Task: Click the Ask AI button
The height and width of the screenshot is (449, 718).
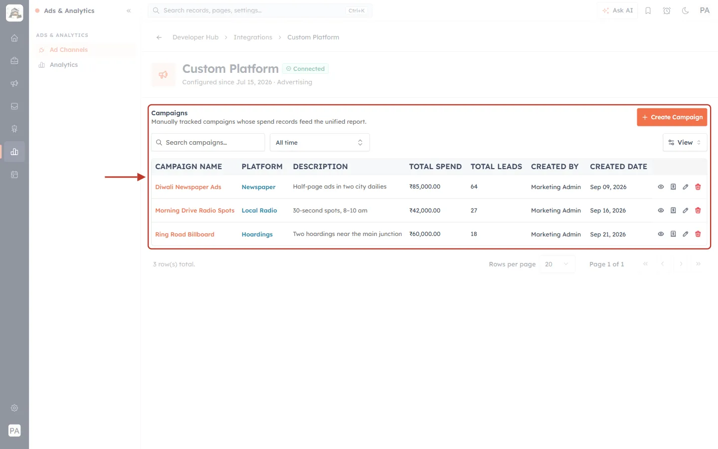Action: (x=618, y=10)
